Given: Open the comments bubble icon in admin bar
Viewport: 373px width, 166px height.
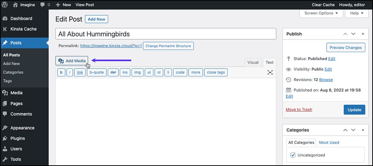Looking at the screenshot, I should click(x=43, y=5).
